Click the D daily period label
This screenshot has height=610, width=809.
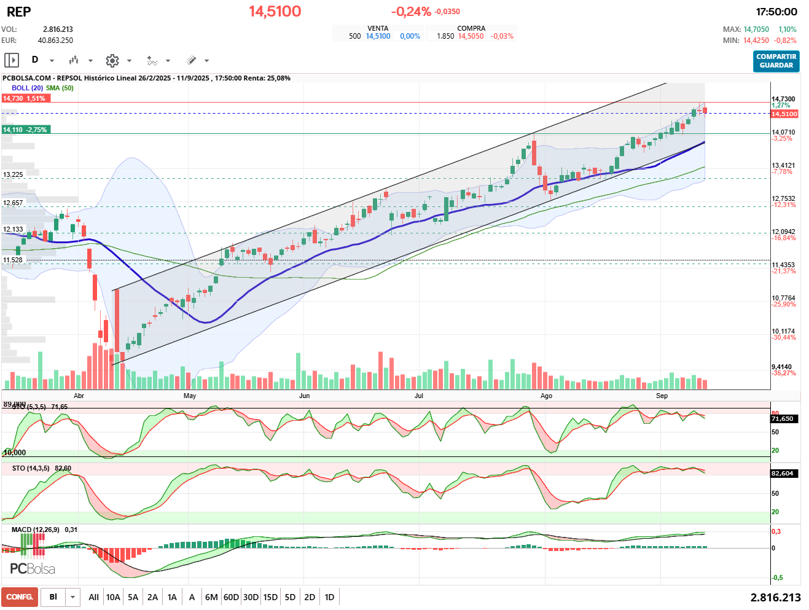click(x=35, y=60)
